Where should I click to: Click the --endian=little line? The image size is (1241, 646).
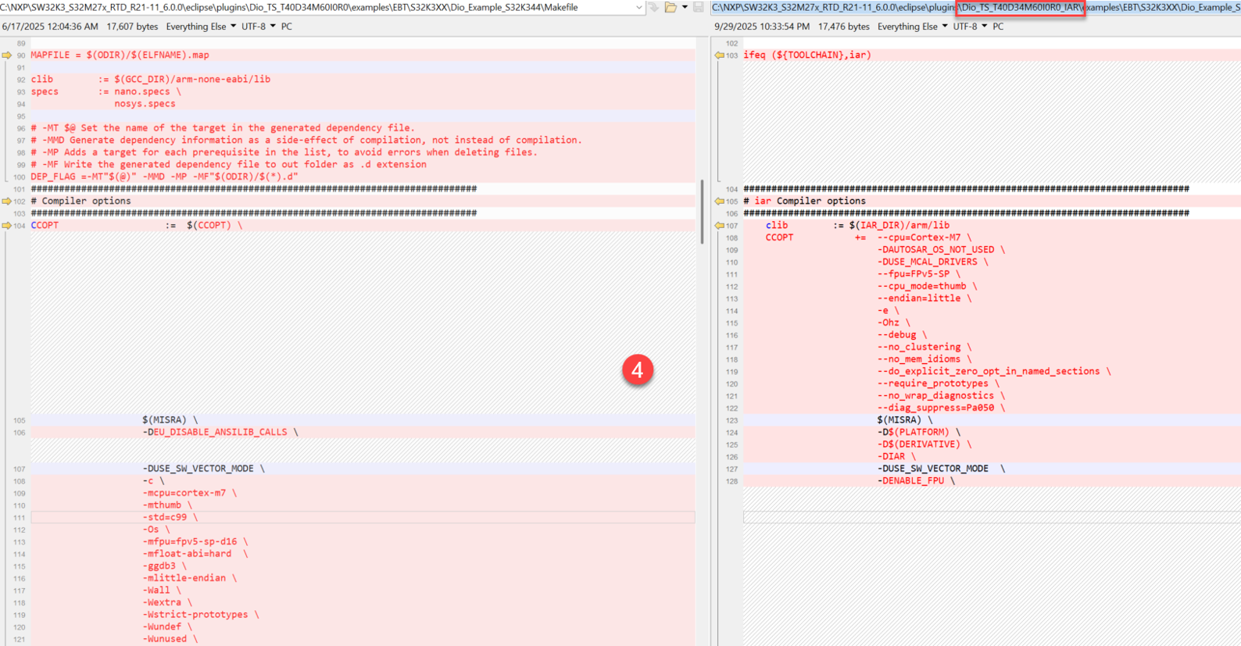924,298
